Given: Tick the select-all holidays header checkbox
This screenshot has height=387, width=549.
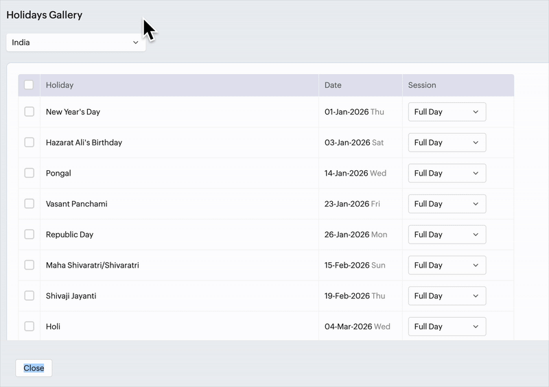Looking at the screenshot, I should [x=29, y=85].
